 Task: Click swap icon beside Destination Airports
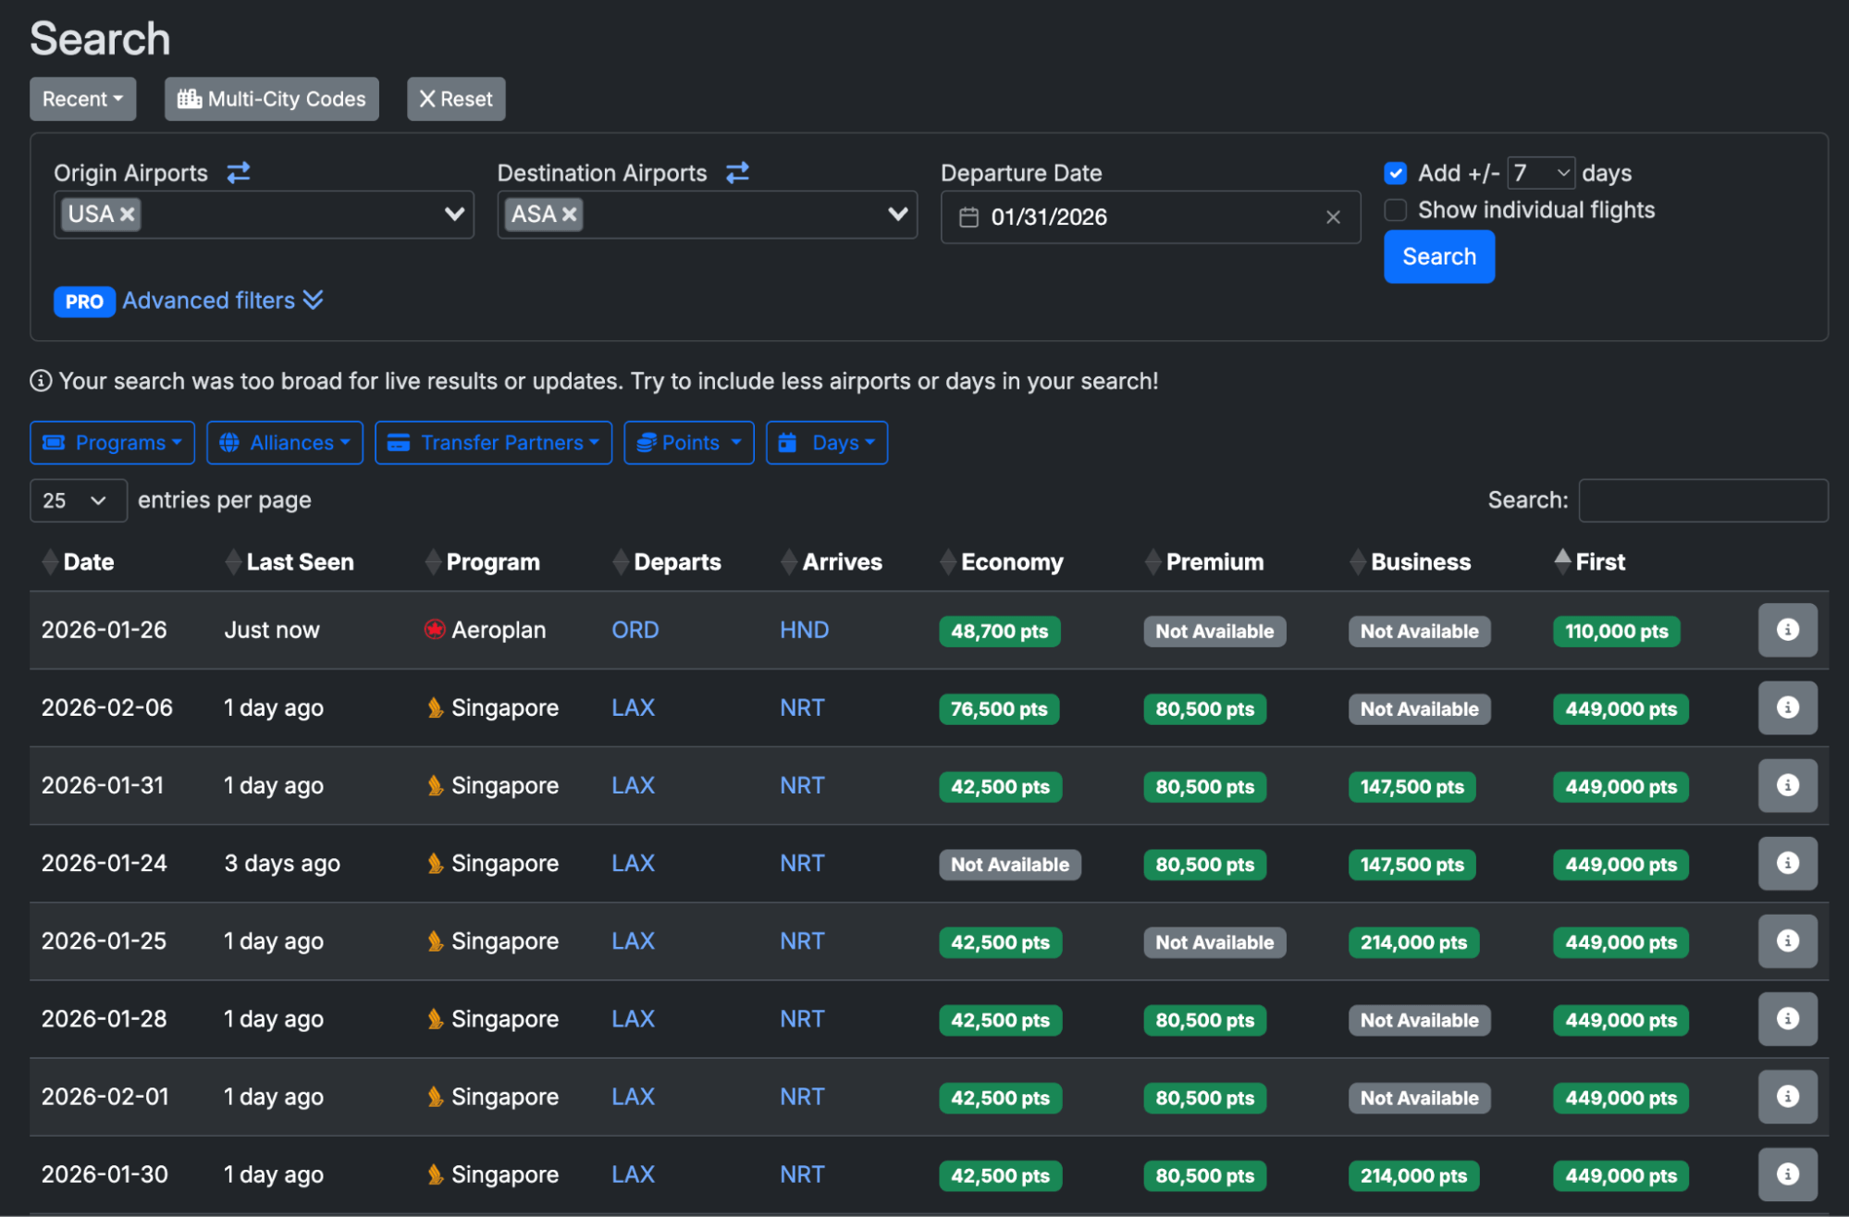[737, 173]
